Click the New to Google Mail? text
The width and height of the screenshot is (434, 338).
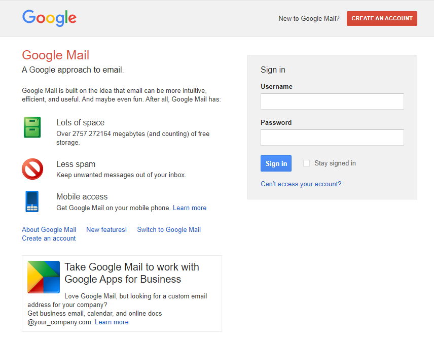pyautogui.click(x=309, y=19)
